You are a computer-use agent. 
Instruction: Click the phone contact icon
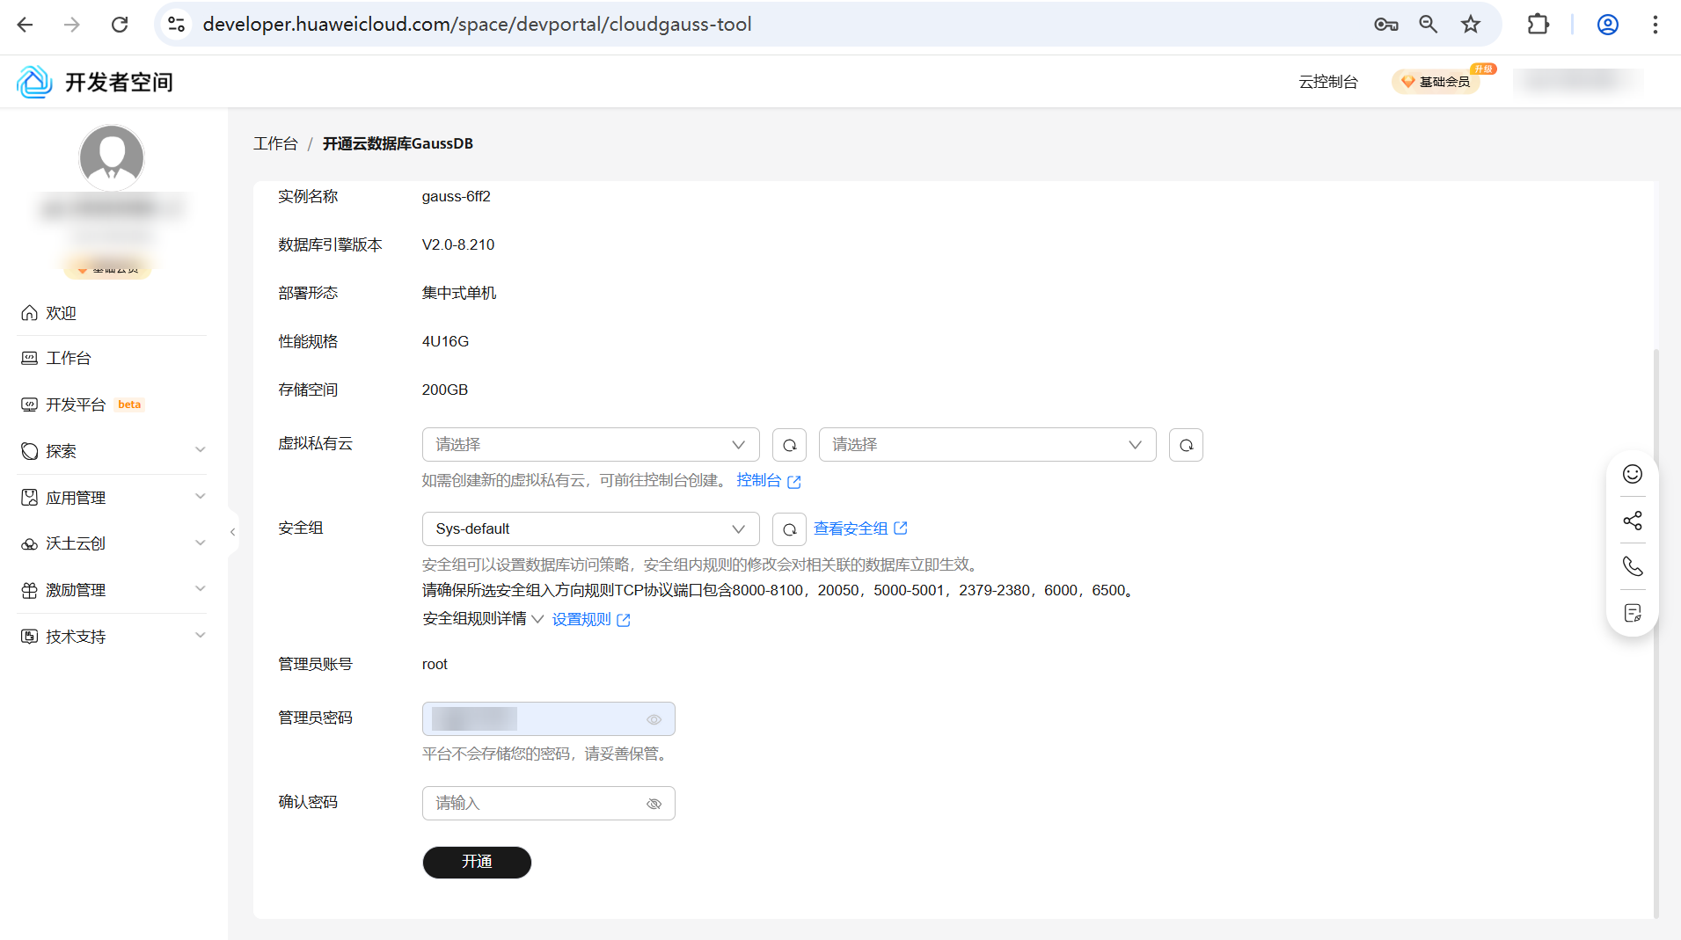click(1633, 566)
